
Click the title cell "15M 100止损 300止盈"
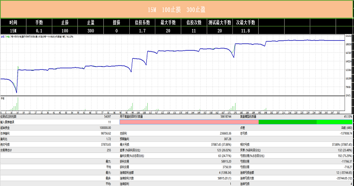177,9
